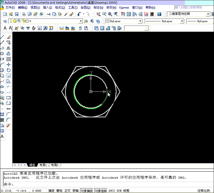The image size is (214, 193).
Task: Click the ByLayer color swatch square
Action: click(x=108, y=21)
